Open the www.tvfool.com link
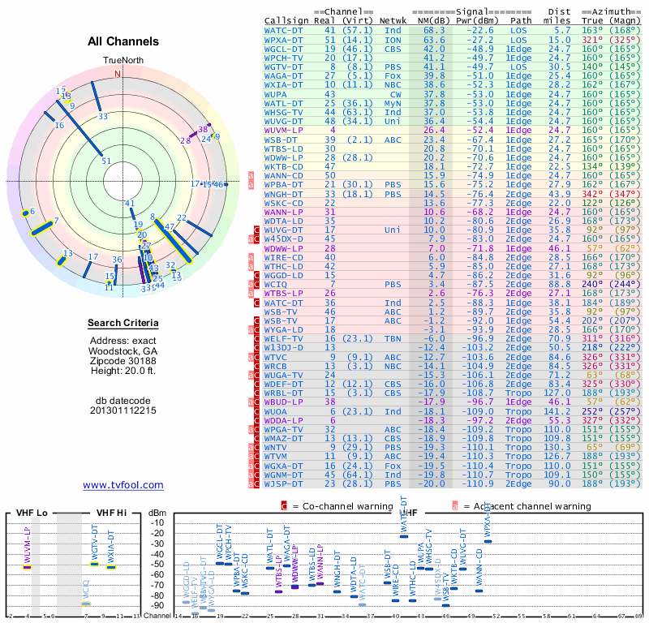Image resolution: width=649 pixels, height=623 pixels. click(x=123, y=485)
